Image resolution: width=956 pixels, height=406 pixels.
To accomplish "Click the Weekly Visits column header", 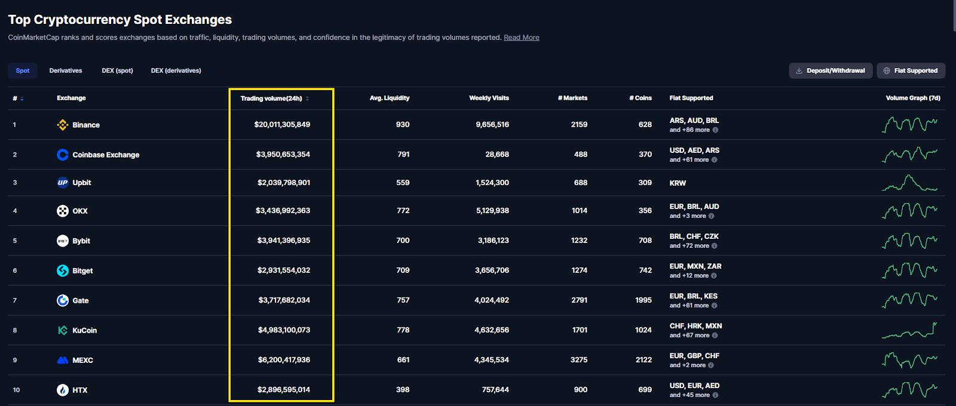I will coord(489,98).
